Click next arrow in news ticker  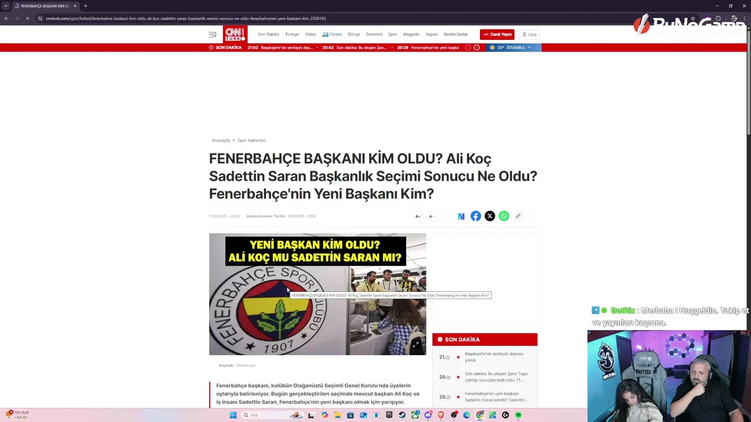tap(476, 47)
